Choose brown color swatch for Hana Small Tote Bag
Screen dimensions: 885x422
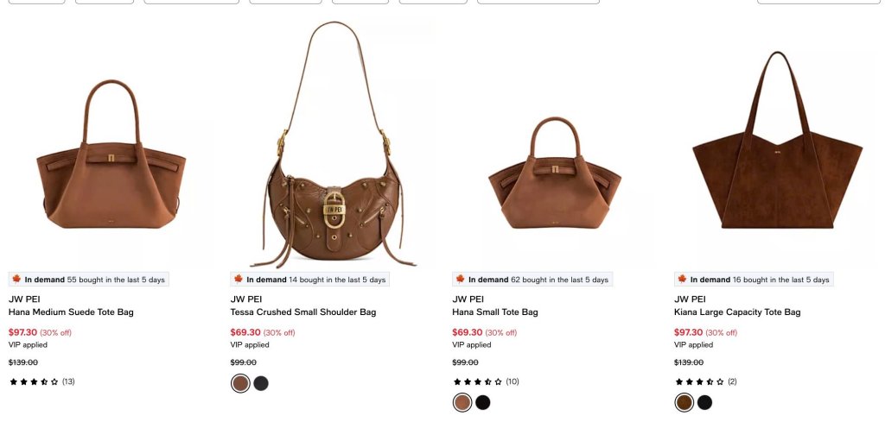(462, 402)
